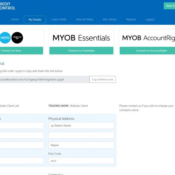Click the Connected App black badge
Screen dimensions: 175x175
pyautogui.click(x=17, y=38)
